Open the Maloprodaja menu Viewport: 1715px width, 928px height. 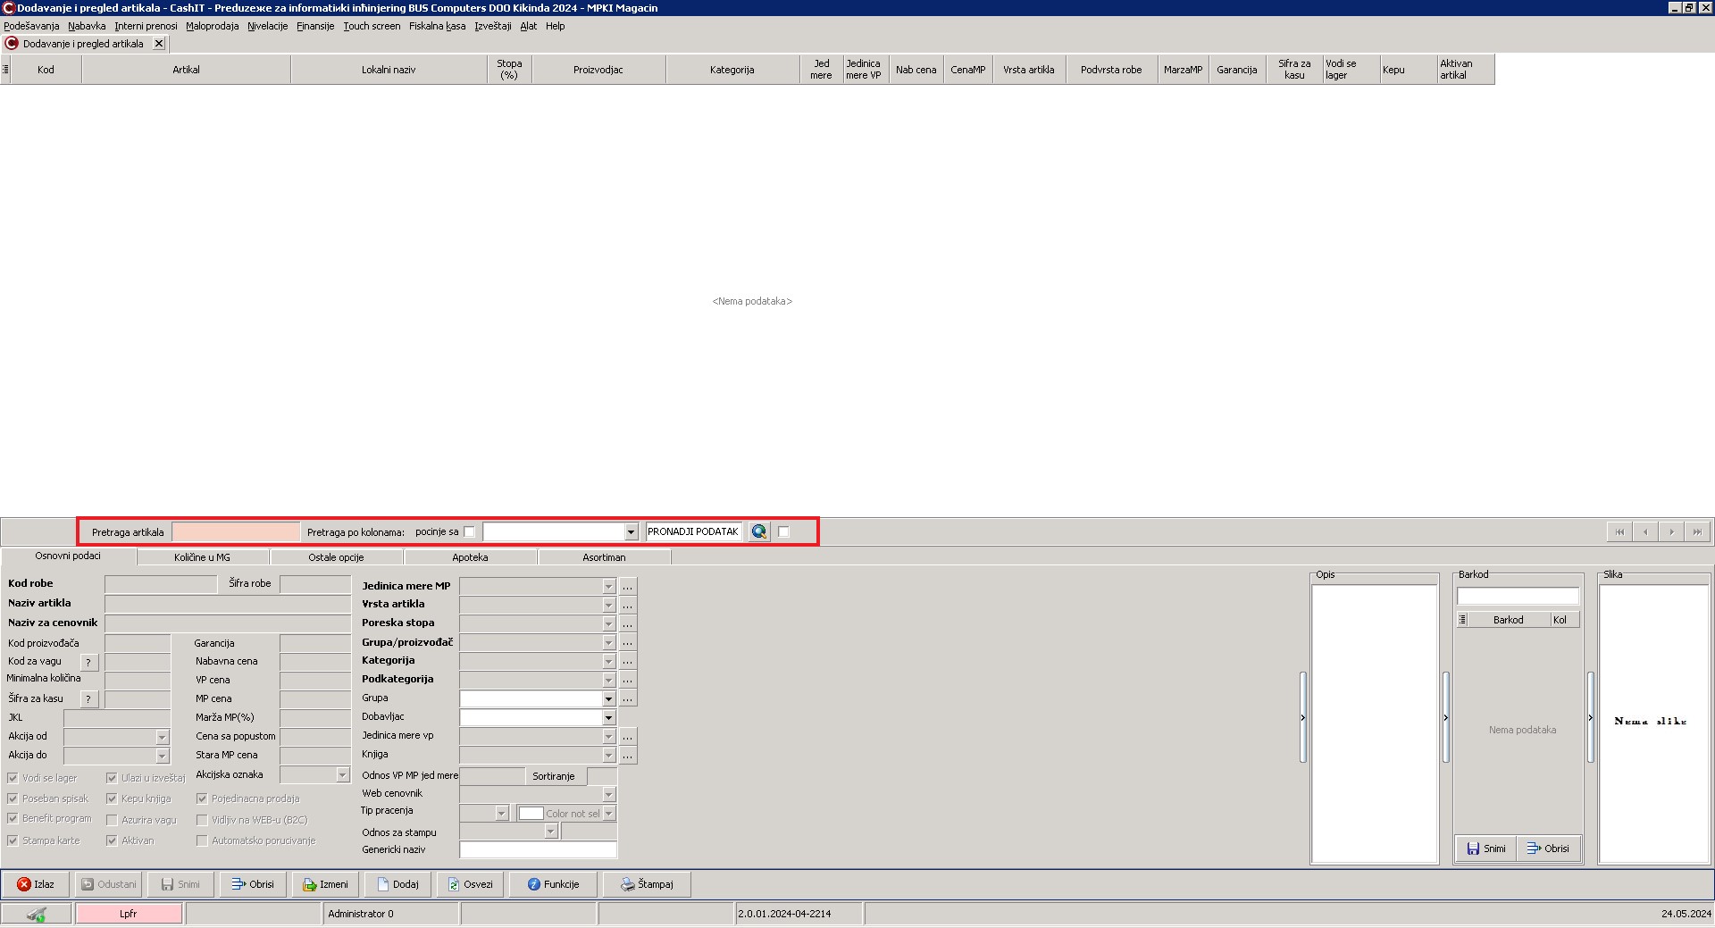click(213, 26)
